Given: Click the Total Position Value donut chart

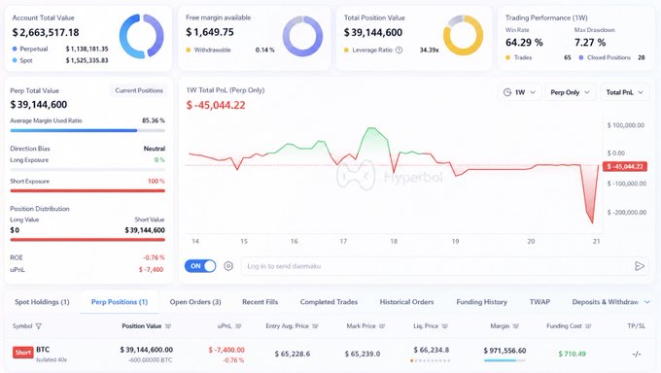Looking at the screenshot, I should [x=463, y=35].
